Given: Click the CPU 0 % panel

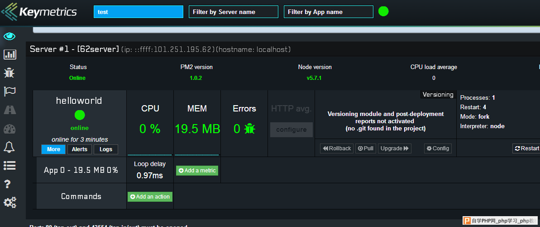Looking at the screenshot, I should point(150,123).
